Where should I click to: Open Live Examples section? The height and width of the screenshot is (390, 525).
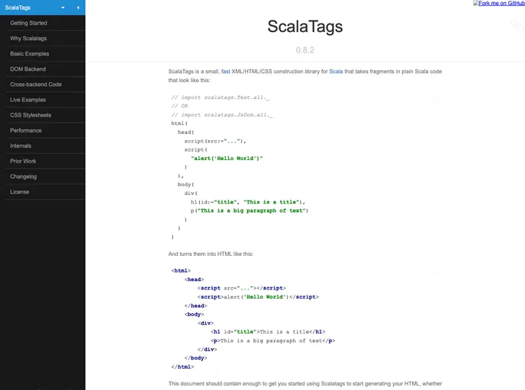(x=45, y=100)
